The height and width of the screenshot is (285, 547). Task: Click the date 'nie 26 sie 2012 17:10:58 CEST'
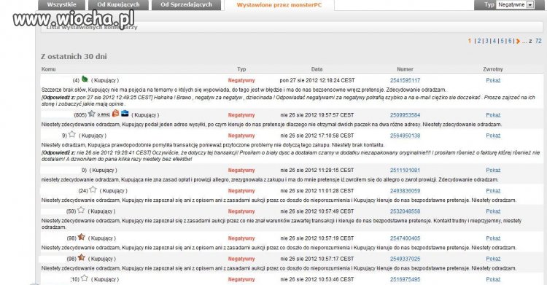[x=317, y=136]
